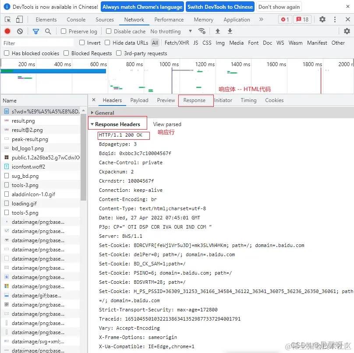This screenshot has height=353, width=354.
Task: Open the Initiator tab
Action: click(223, 100)
